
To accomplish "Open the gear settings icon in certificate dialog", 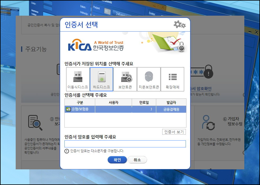I will pos(180,24).
